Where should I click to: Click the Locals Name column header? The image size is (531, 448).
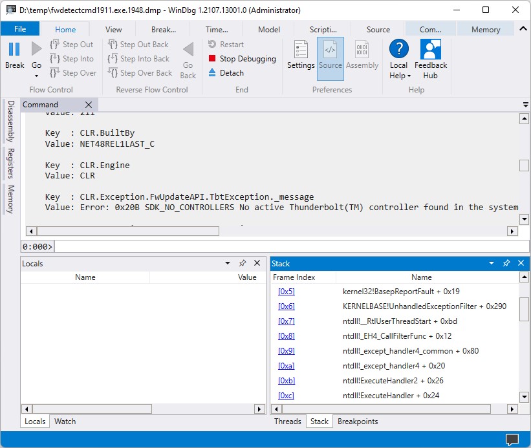tap(85, 277)
